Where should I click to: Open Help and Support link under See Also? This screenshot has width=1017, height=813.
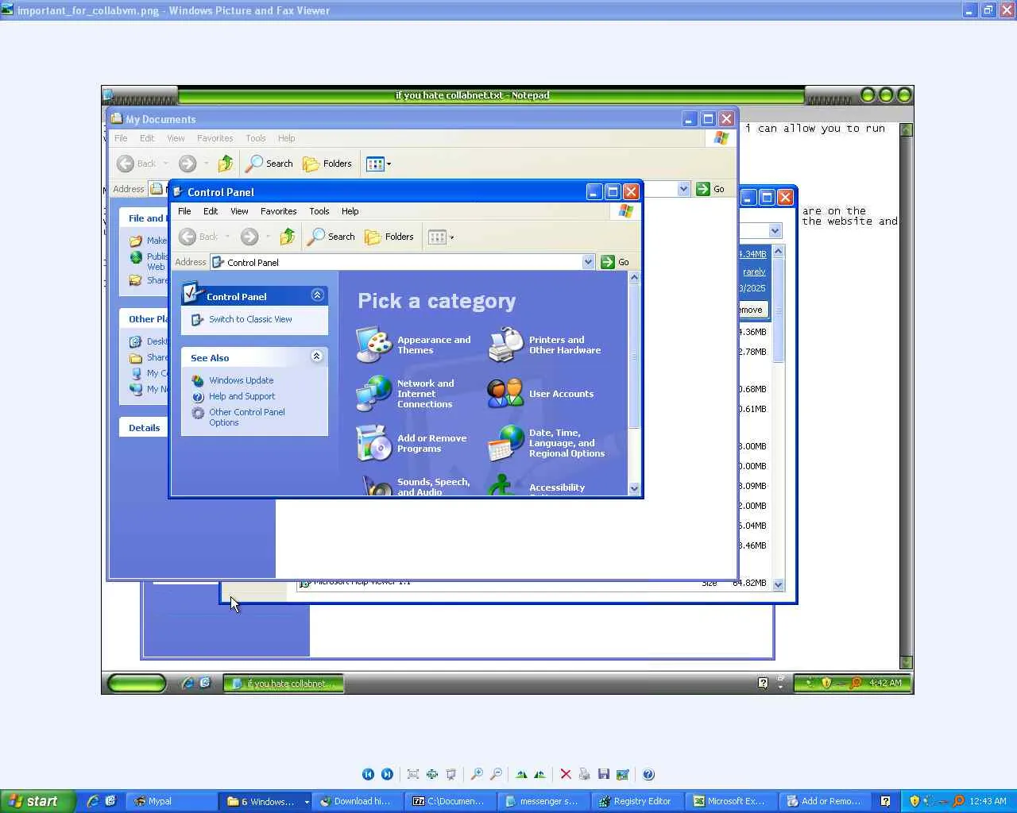pos(242,396)
